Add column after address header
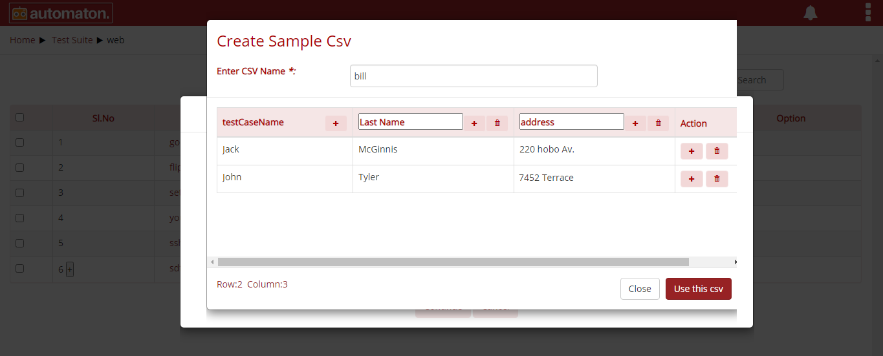The height and width of the screenshot is (356, 883). pos(635,123)
